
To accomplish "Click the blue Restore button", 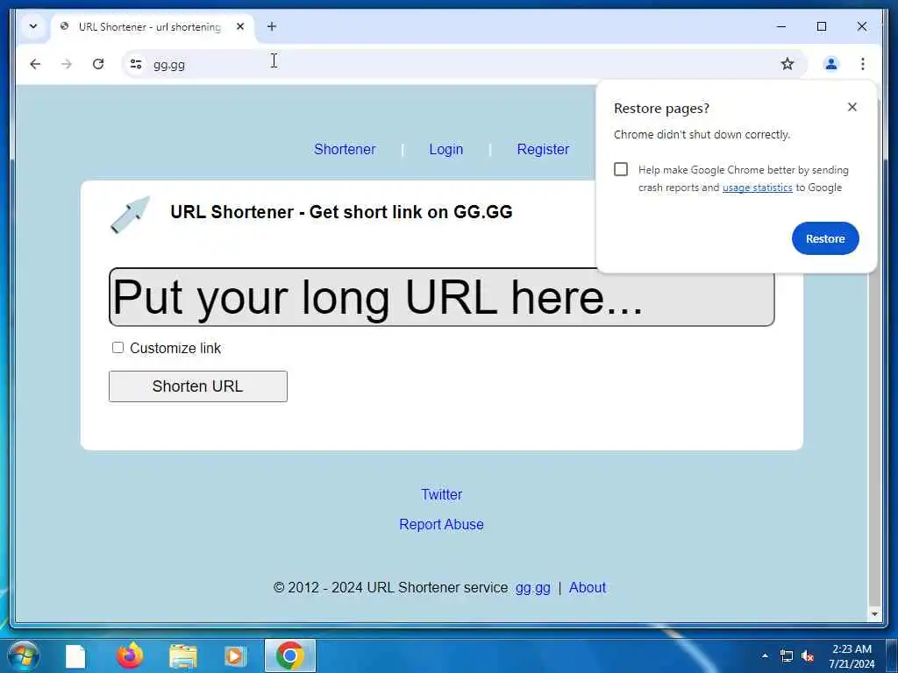I will click(825, 238).
